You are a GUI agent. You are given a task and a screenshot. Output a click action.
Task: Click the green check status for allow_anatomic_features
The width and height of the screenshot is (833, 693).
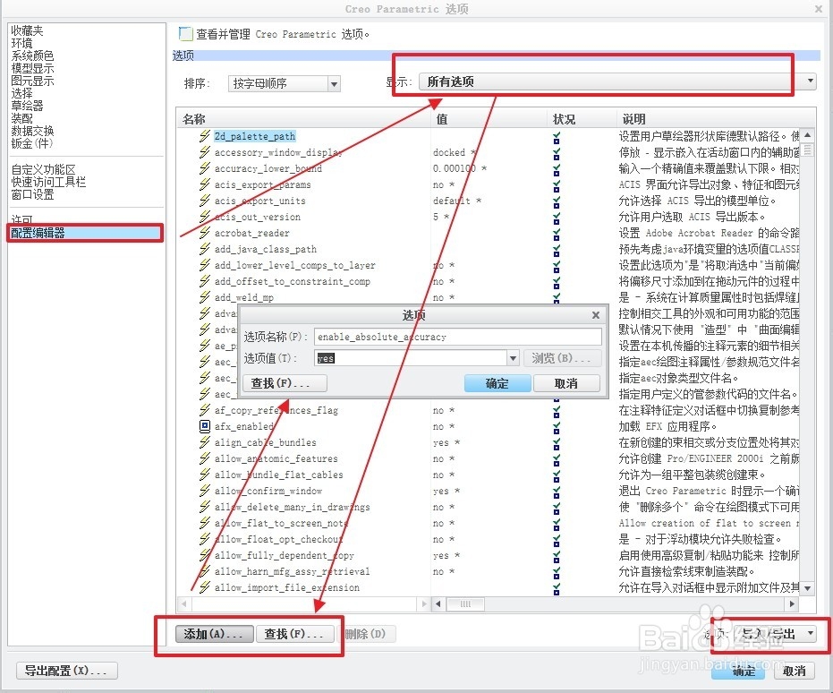[x=557, y=458]
